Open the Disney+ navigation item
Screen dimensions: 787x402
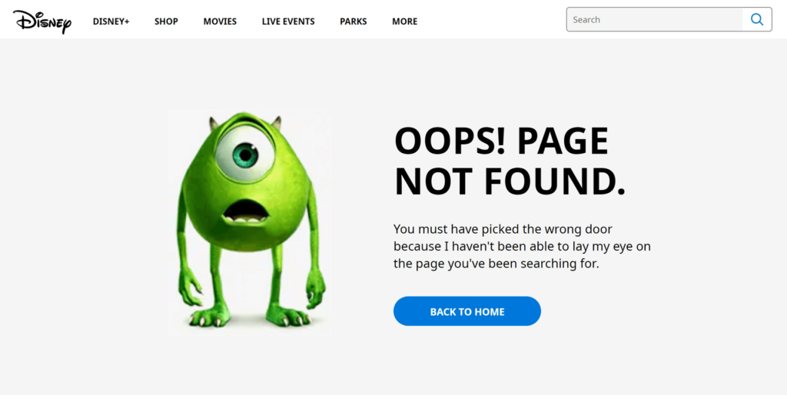(x=111, y=22)
